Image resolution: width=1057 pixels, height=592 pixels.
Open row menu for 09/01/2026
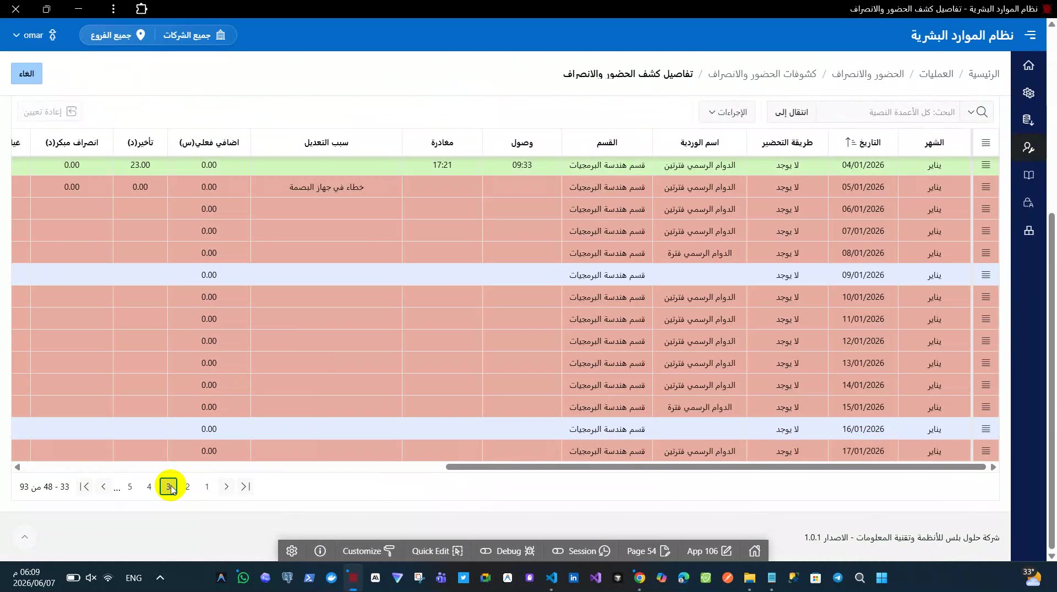pyautogui.click(x=985, y=275)
